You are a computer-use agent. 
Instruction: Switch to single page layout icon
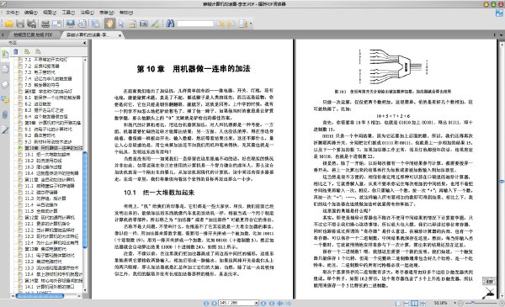tap(398, 303)
